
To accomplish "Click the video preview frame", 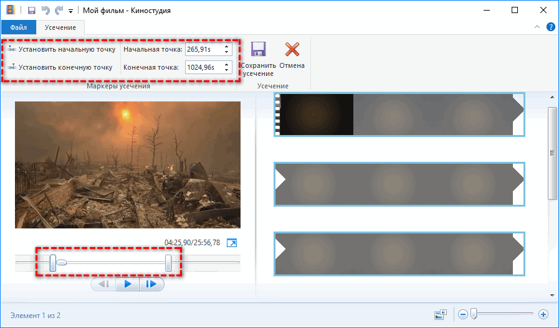I will coord(128,165).
